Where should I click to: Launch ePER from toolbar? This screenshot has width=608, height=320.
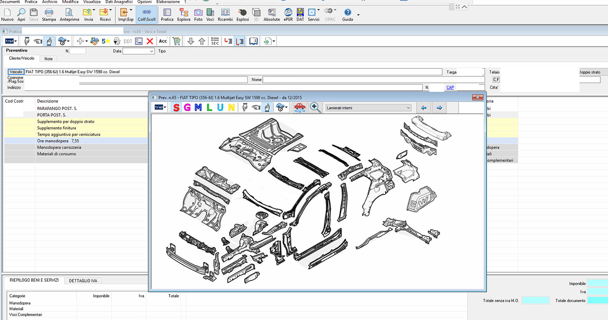click(x=288, y=15)
